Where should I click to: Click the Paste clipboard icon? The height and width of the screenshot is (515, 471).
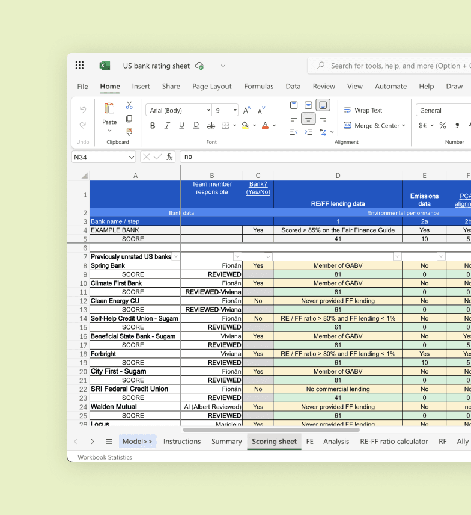point(109,108)
